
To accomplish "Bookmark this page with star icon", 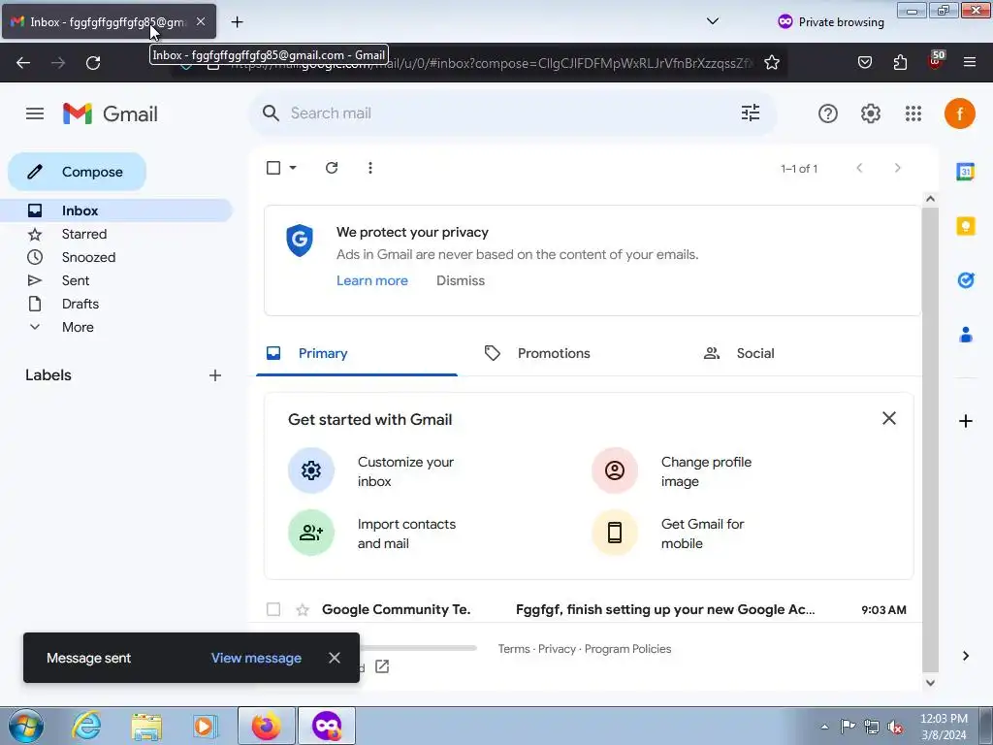I will pos(771,63).
